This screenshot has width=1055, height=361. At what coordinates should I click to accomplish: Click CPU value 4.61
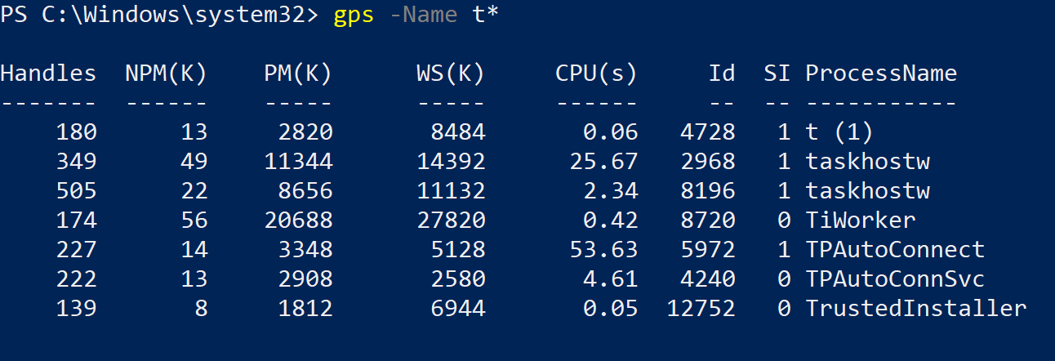pos(611,279)
